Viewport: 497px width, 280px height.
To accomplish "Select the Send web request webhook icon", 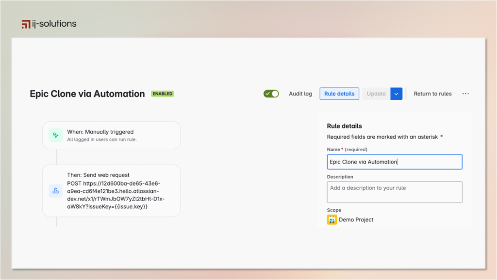I will (55, 191).
